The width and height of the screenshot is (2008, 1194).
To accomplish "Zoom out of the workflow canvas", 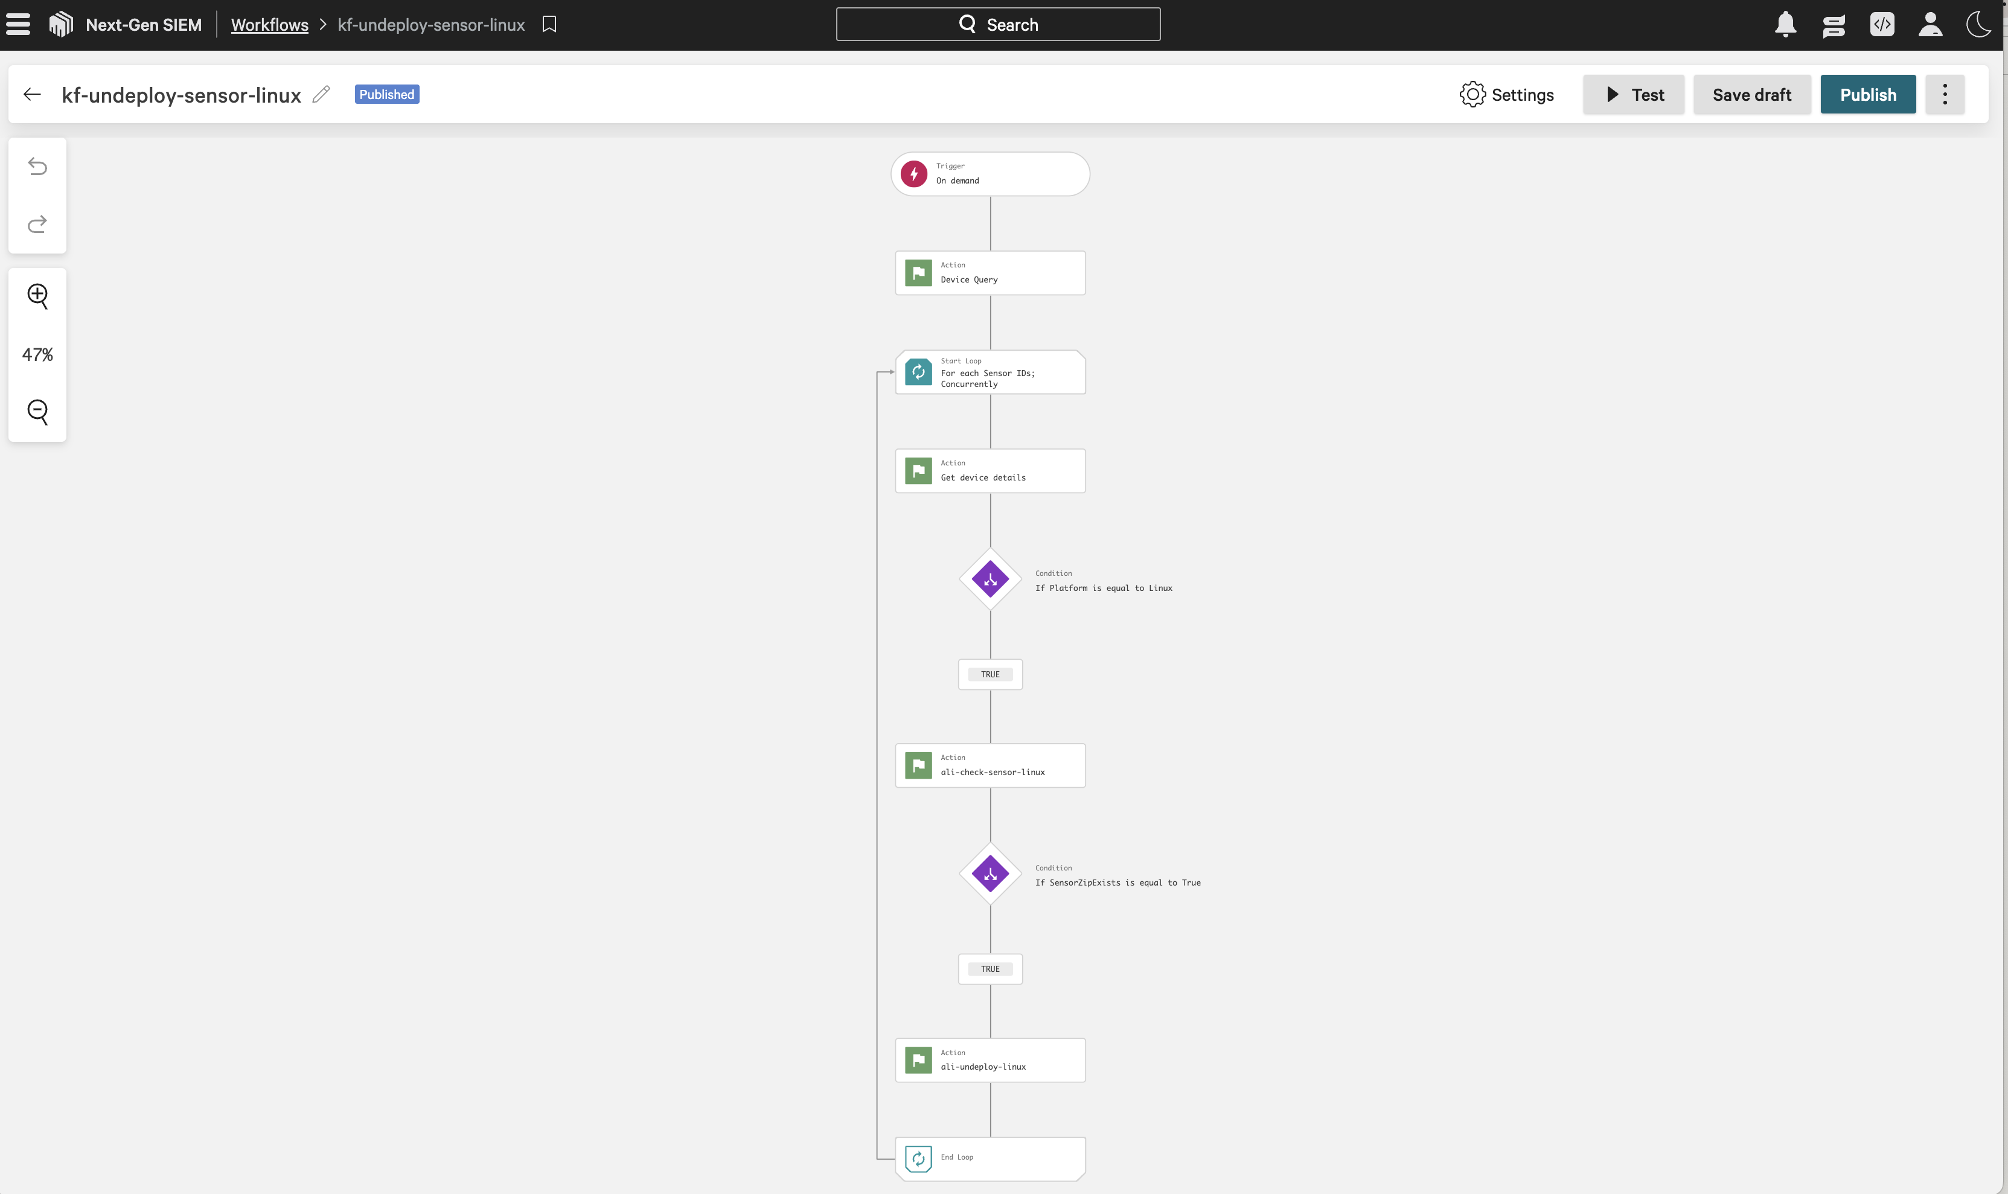I will click(x=38, y=412).
